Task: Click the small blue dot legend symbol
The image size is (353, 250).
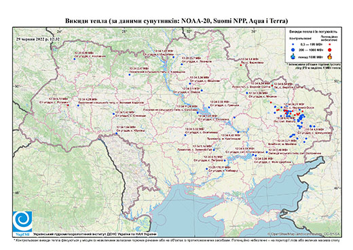Action: click(293, 45)
